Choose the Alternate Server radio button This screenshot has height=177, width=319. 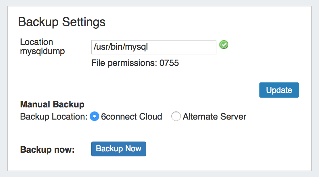click(176, 117)
